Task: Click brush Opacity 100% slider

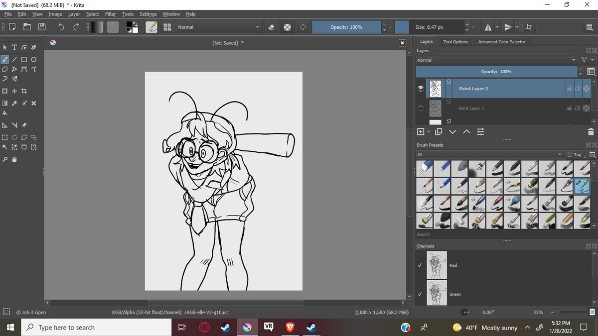Action: (346, 27)
